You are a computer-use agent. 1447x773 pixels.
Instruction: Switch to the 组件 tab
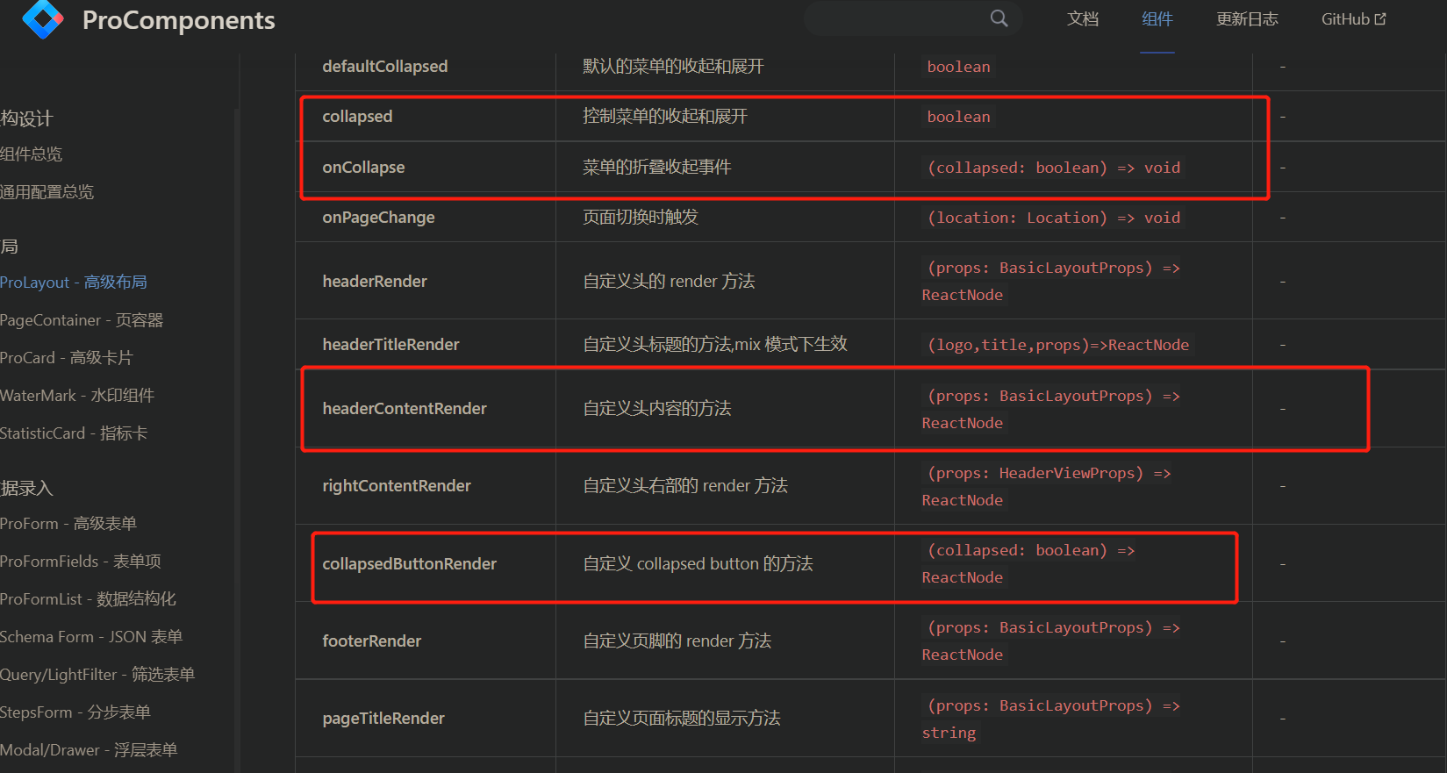[1157, 18]
